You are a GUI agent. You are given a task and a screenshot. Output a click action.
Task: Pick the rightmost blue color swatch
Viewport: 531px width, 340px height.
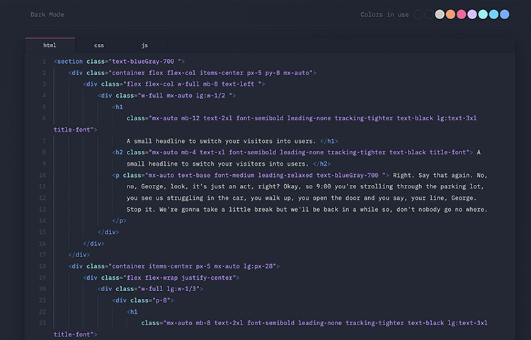(505, 14)
